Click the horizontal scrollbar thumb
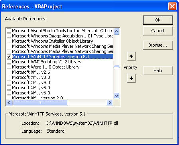Screen dimensions: 179x145 40,102
